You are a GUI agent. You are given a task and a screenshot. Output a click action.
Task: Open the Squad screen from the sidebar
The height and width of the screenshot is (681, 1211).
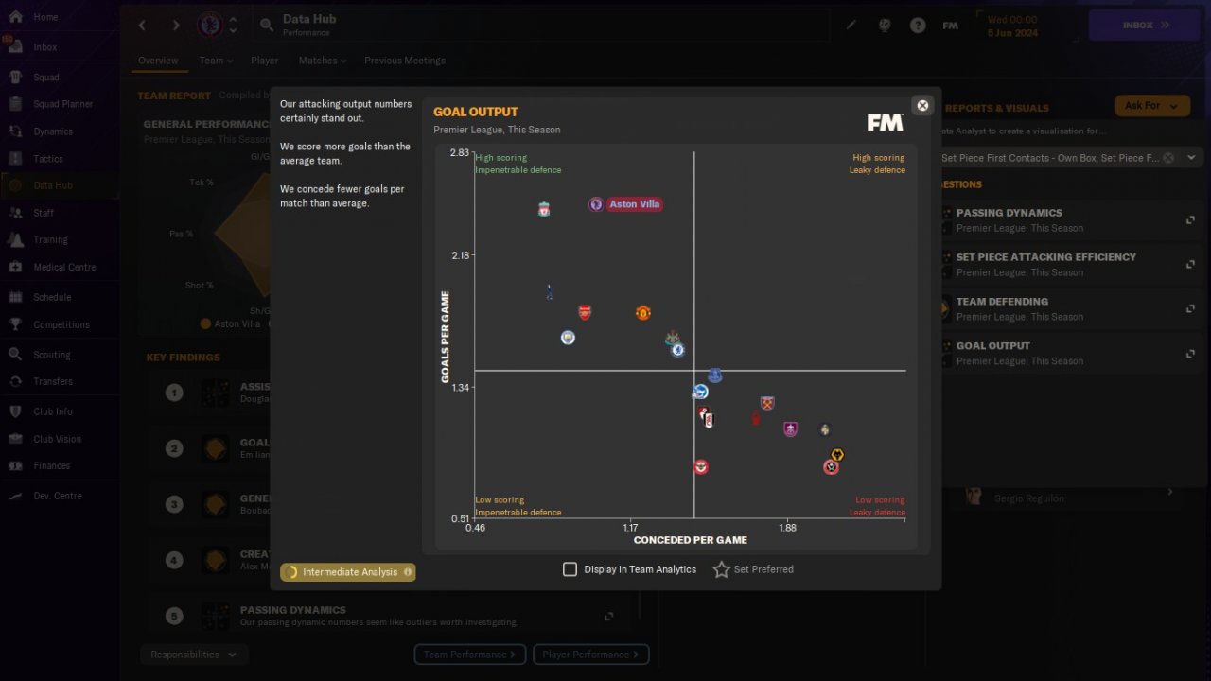(46, 78)
